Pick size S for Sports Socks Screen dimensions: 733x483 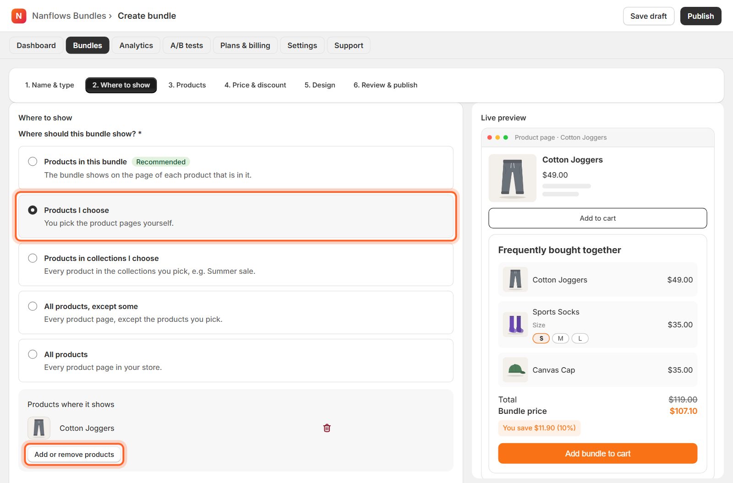(x=541, y=338)
